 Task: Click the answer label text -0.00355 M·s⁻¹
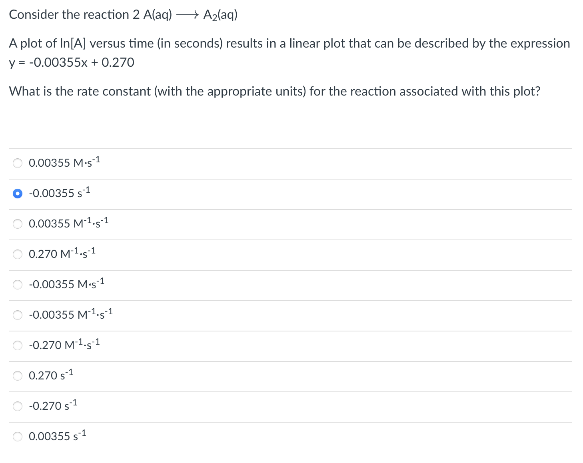coord(67,283)
